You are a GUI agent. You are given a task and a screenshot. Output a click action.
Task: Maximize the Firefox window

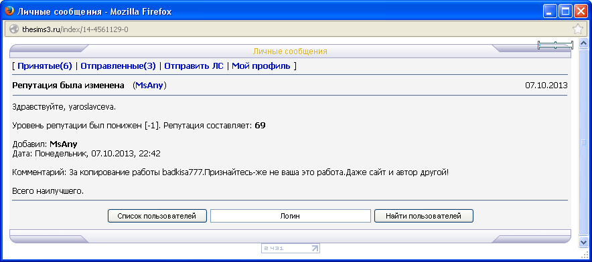click(x=565, y=11)
